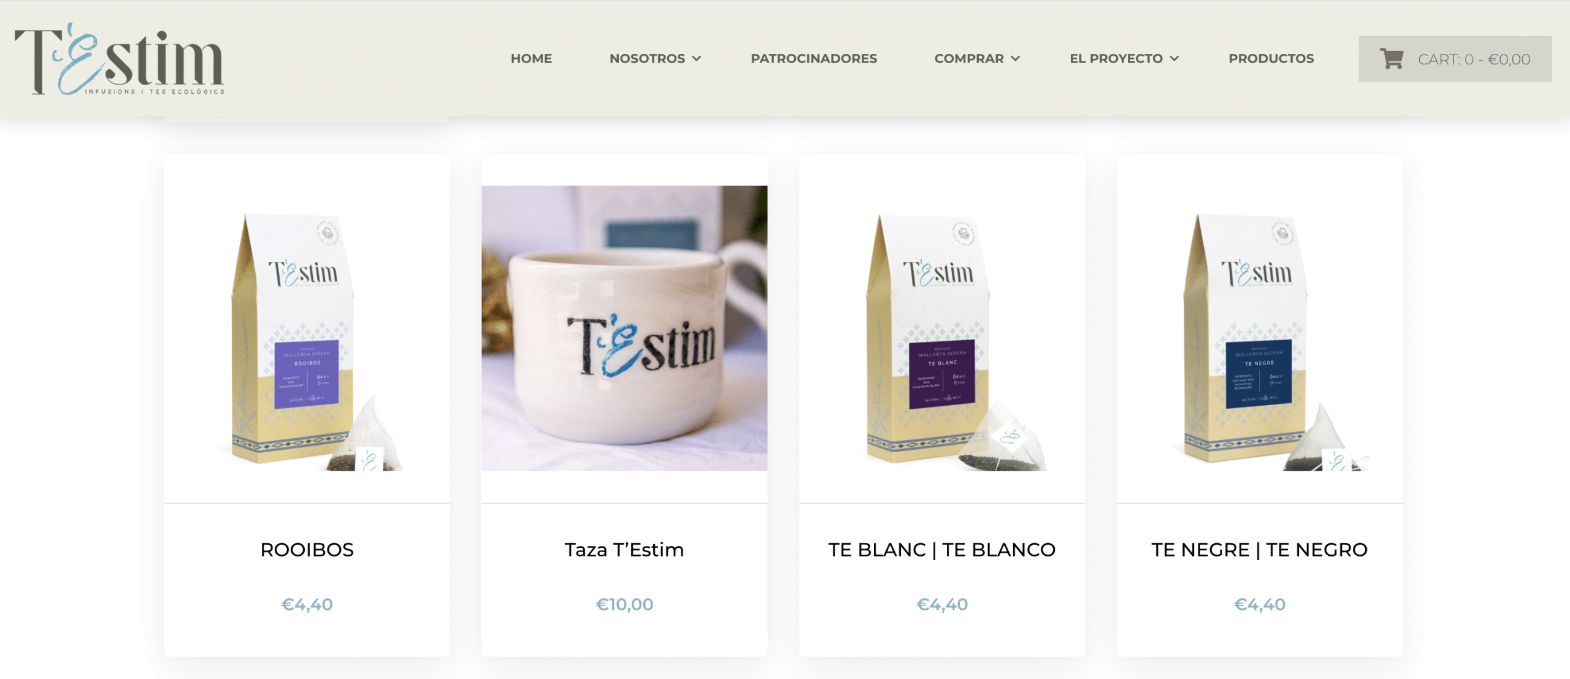The height and width of the screenshot is (679, 1570).
Task: Open the Taza T'Estim mug photo
Action: 624,328
